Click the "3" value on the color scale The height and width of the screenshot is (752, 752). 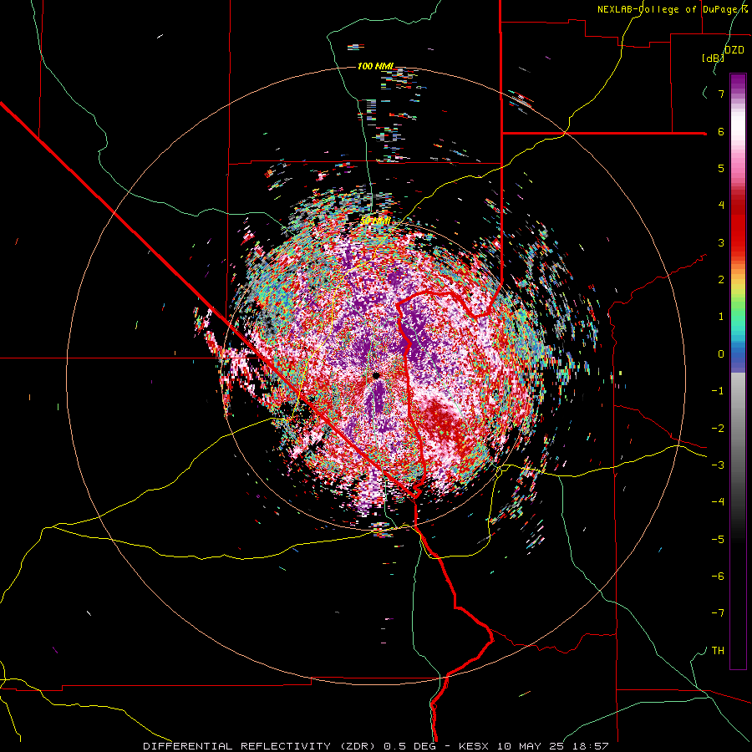click(721, 242)
